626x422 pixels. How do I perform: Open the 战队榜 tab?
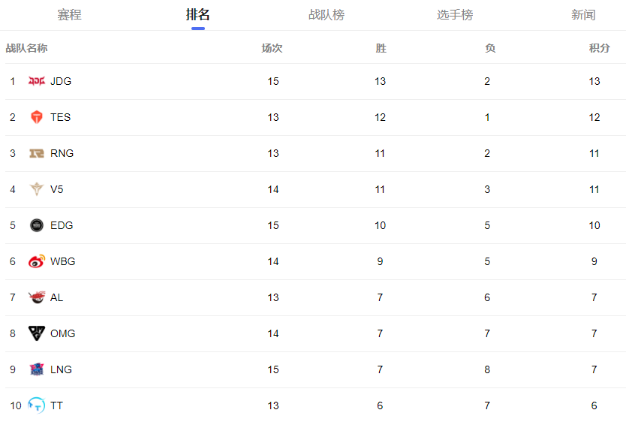pos(327,15)
